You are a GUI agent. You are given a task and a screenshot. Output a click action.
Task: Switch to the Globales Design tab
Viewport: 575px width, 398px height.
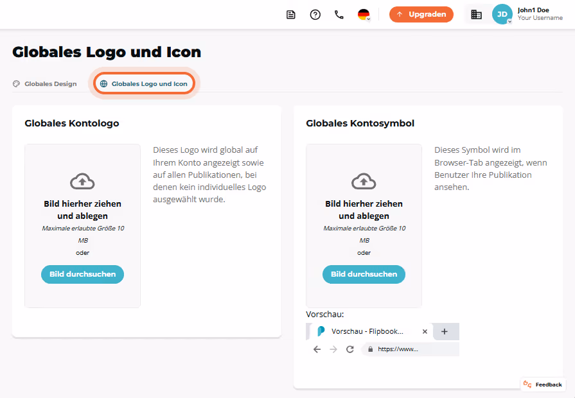(x=45, y=84)
